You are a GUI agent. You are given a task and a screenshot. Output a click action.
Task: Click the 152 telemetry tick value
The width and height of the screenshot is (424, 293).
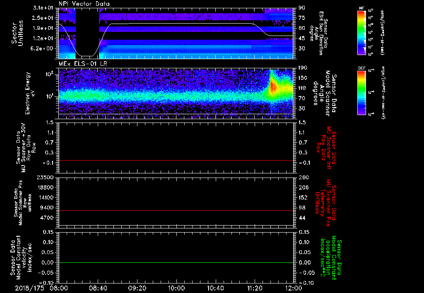pos(304,197)
